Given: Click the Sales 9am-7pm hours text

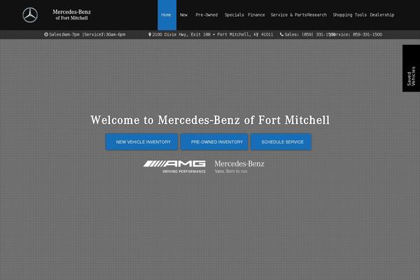Looking at the screenshot, I should [64, 34].
